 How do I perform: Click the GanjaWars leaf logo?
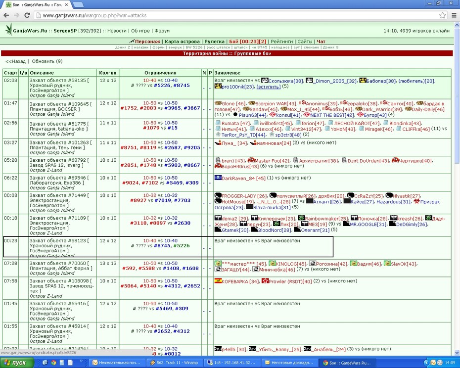(x=9, y=29)
